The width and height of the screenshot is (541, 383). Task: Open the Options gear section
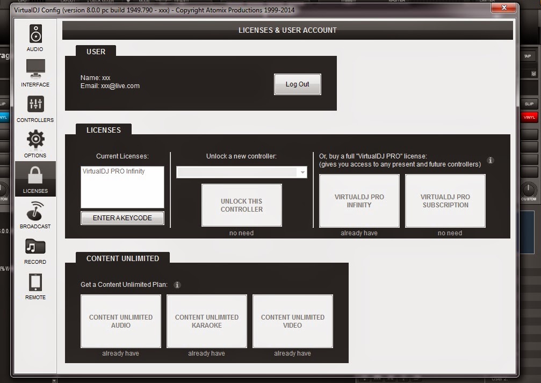35,144
